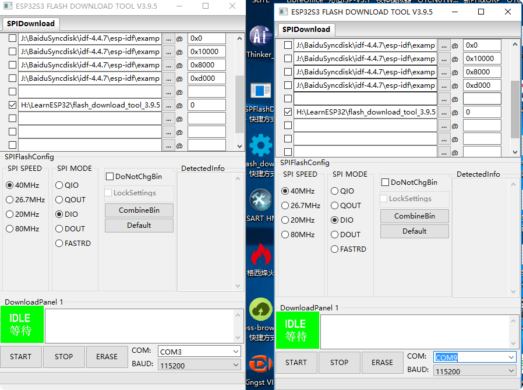Click the IDLE 等待 status box in the COM3 window
The height and width of the screenshot is (390, 523).
point(22,324)
